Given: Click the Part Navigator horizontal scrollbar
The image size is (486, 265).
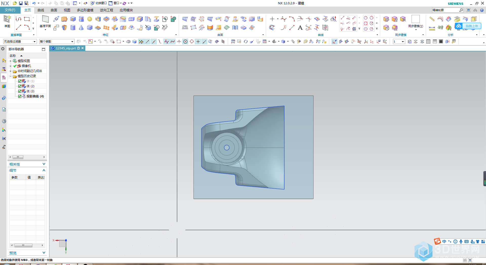Looking at the screenshot, I should [x=27, y=157].
